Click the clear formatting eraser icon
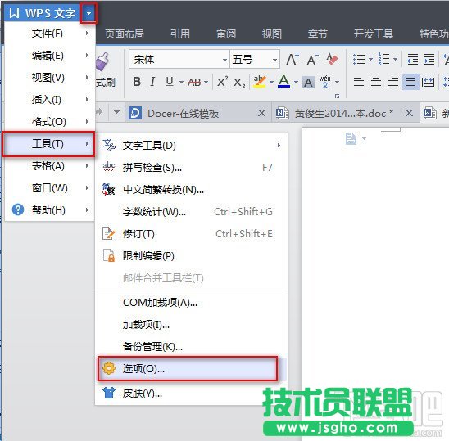 [x=332, y=59]
